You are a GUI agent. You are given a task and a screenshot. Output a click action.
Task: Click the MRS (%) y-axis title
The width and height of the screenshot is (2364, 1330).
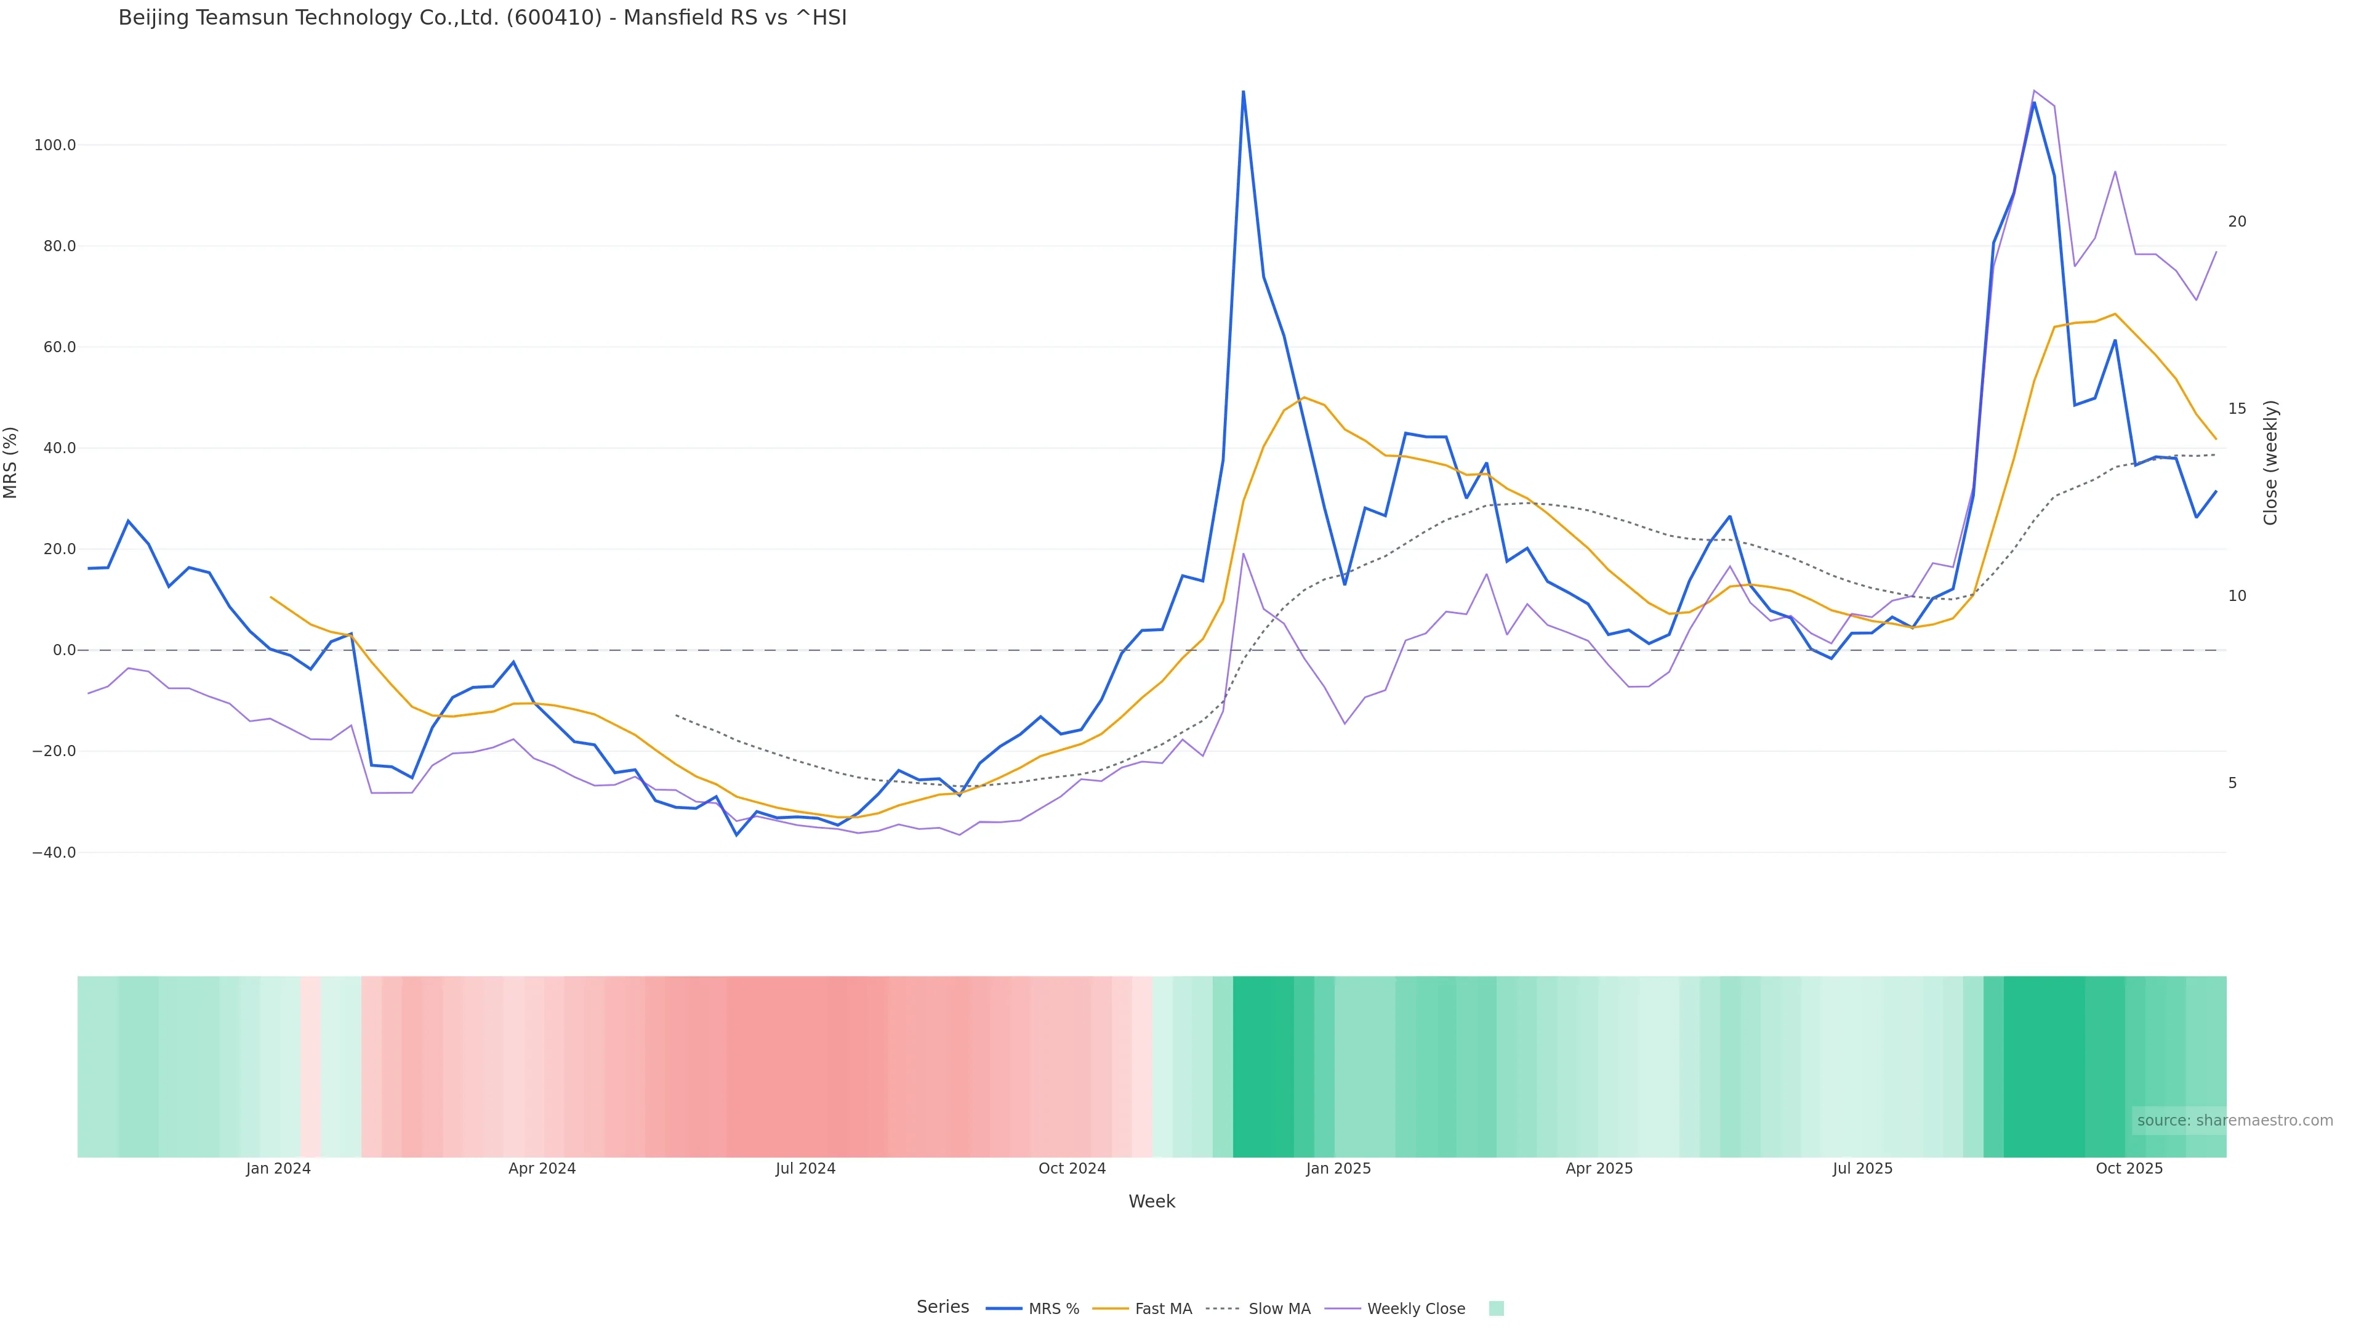[x=11, y=462]
